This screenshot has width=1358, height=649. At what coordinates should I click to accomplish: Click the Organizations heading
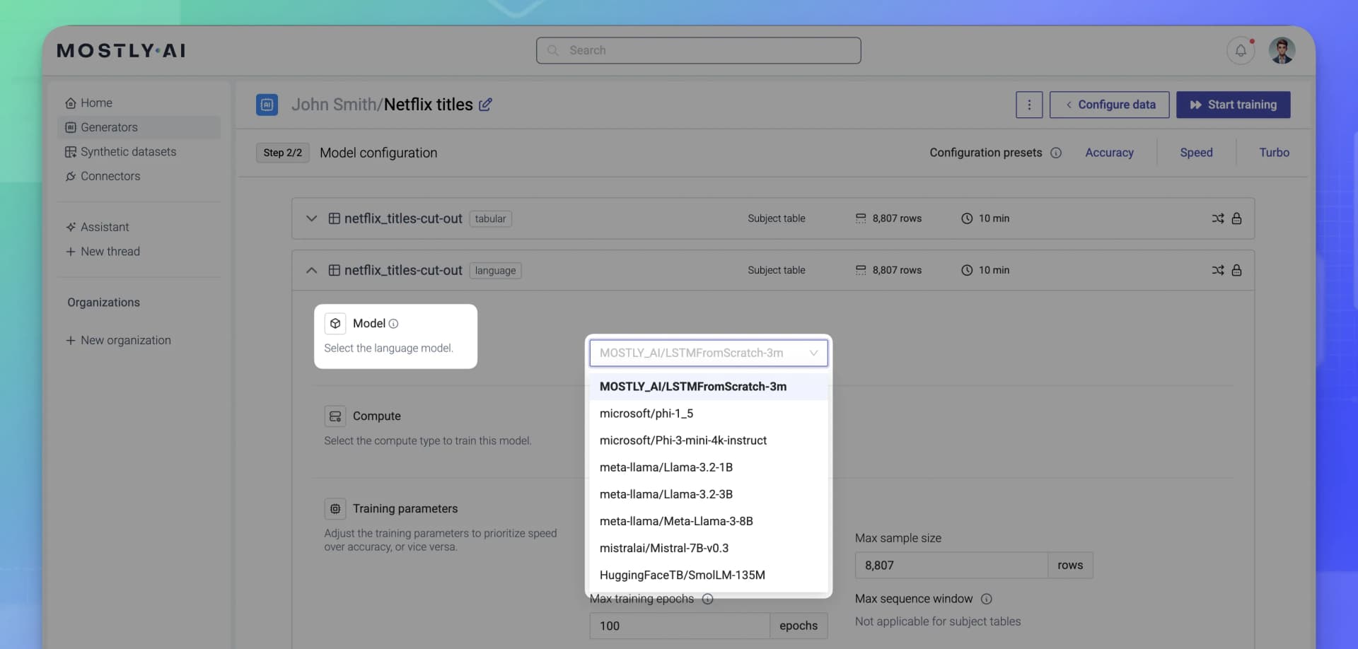click(103, 303)
